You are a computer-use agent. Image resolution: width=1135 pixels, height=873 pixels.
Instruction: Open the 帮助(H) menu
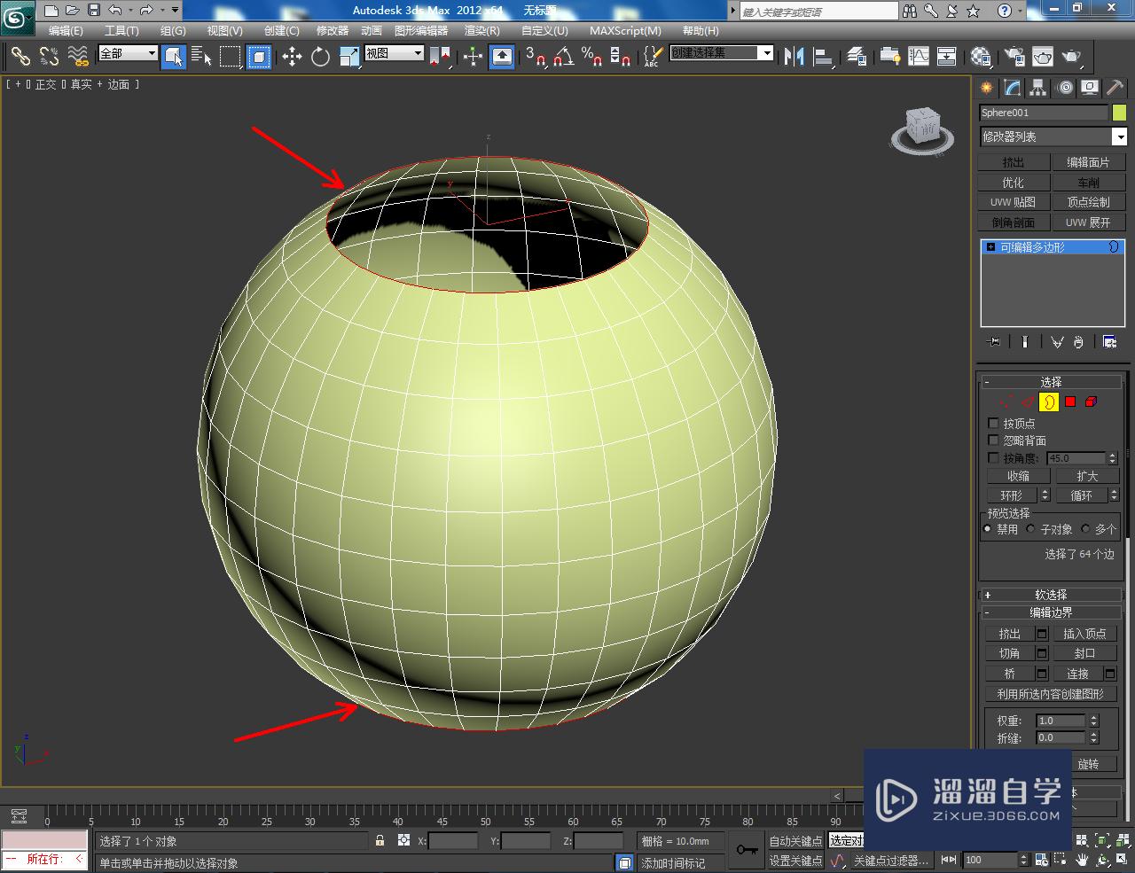(x=701, y=31)
